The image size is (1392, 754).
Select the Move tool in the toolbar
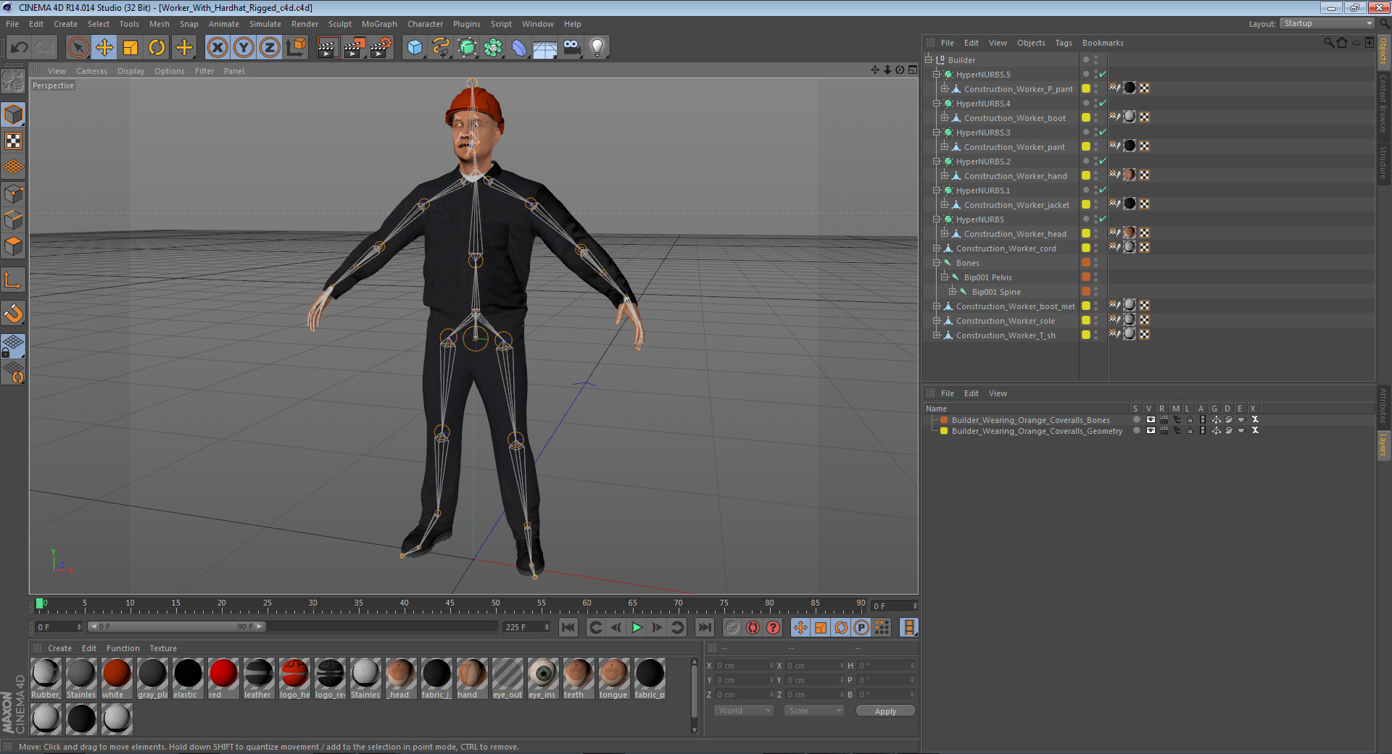104,47
